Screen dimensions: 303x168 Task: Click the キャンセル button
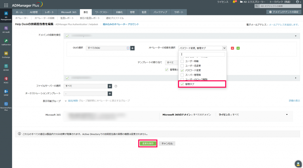click(x=167, y=143)
